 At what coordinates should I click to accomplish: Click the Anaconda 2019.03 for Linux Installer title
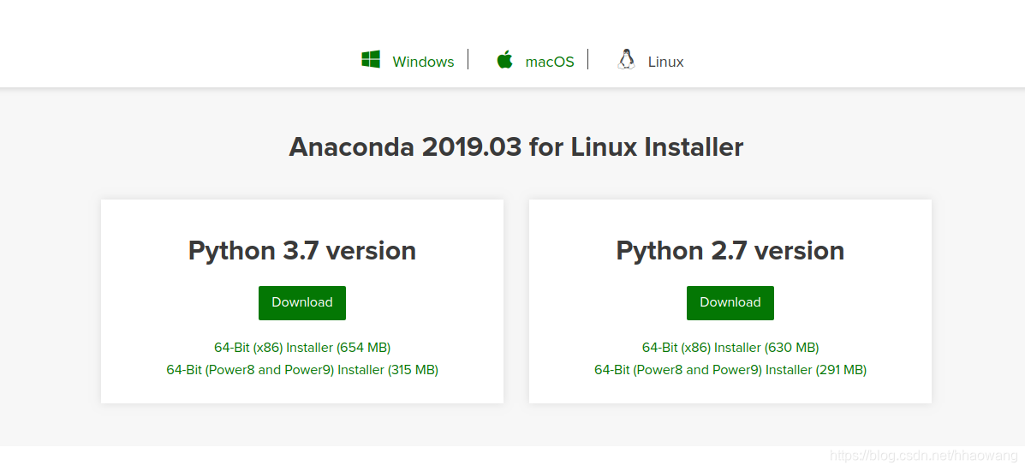(x=516, y=147)
